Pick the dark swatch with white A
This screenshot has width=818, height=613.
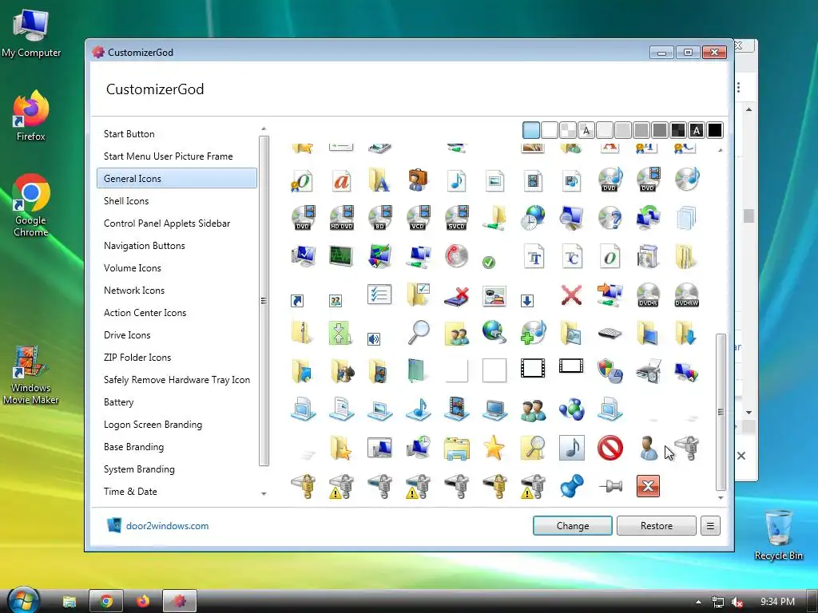[x=697, y=130]
